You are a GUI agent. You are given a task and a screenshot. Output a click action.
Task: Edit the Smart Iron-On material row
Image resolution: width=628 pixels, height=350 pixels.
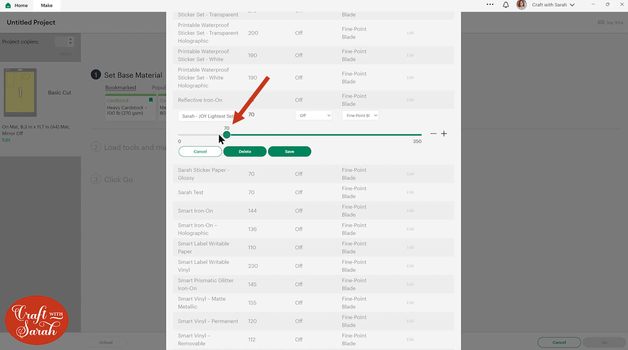pos(410,211)
